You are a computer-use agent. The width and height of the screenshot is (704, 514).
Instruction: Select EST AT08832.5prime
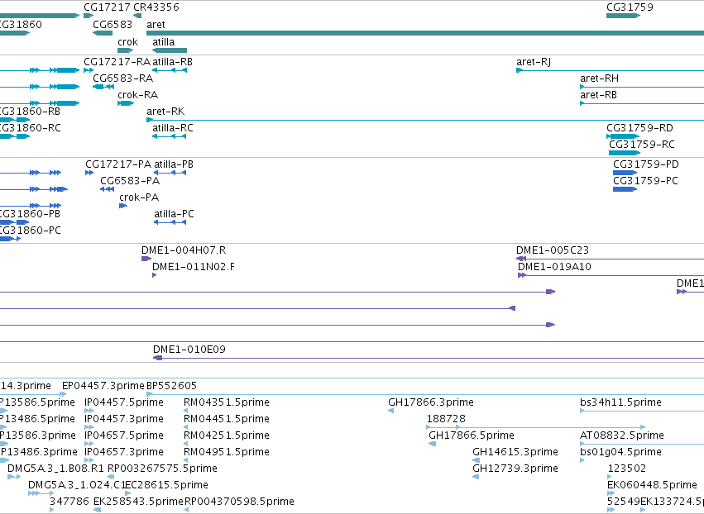coord(622,435)
